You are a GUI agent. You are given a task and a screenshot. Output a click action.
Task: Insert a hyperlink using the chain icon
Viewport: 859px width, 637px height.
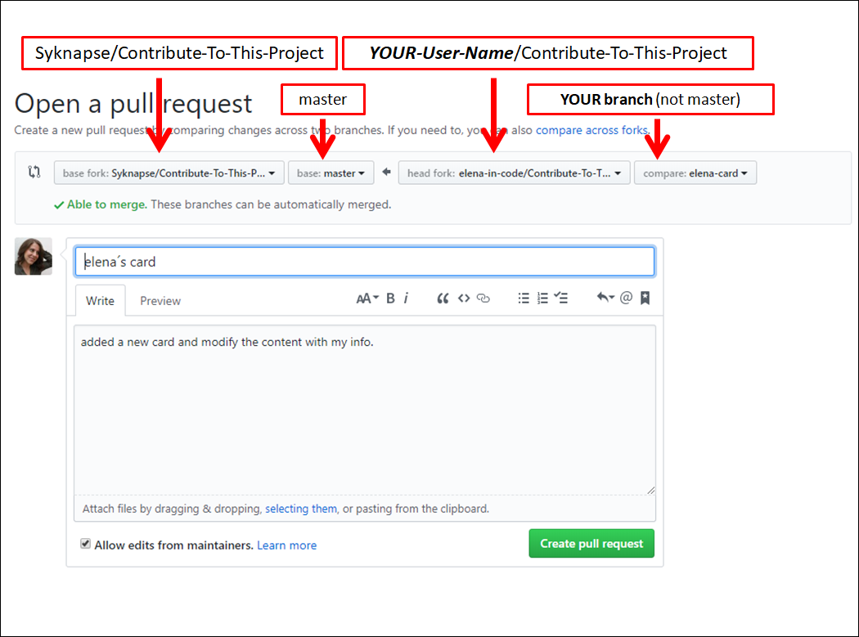483,298
